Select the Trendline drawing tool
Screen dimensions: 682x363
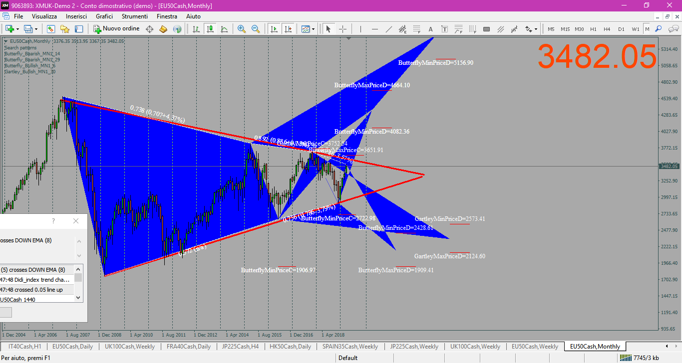[388, 29]
